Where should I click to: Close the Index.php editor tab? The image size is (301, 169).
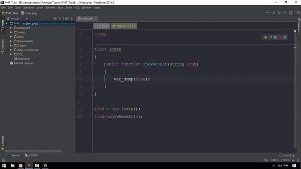(95, 19)
